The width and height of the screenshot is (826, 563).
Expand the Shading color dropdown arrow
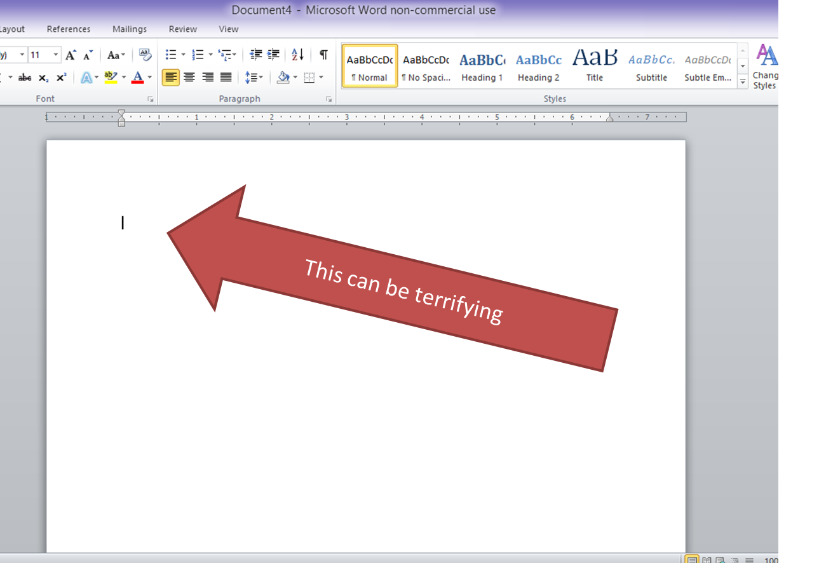[295, 78]
